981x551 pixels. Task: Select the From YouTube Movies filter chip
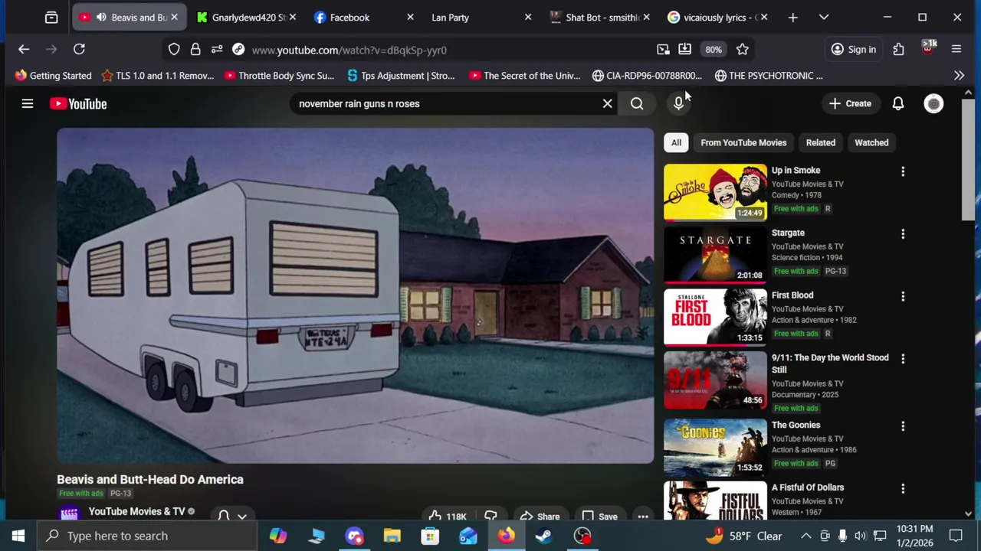[x=743, y=142]
